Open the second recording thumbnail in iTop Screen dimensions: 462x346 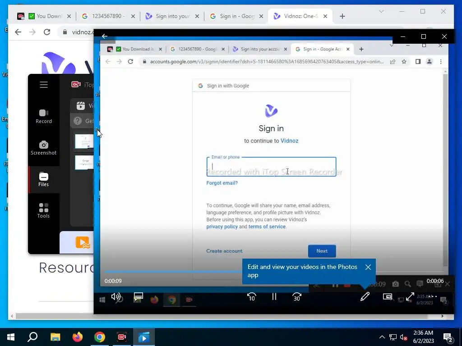click(x=84, y=162)
